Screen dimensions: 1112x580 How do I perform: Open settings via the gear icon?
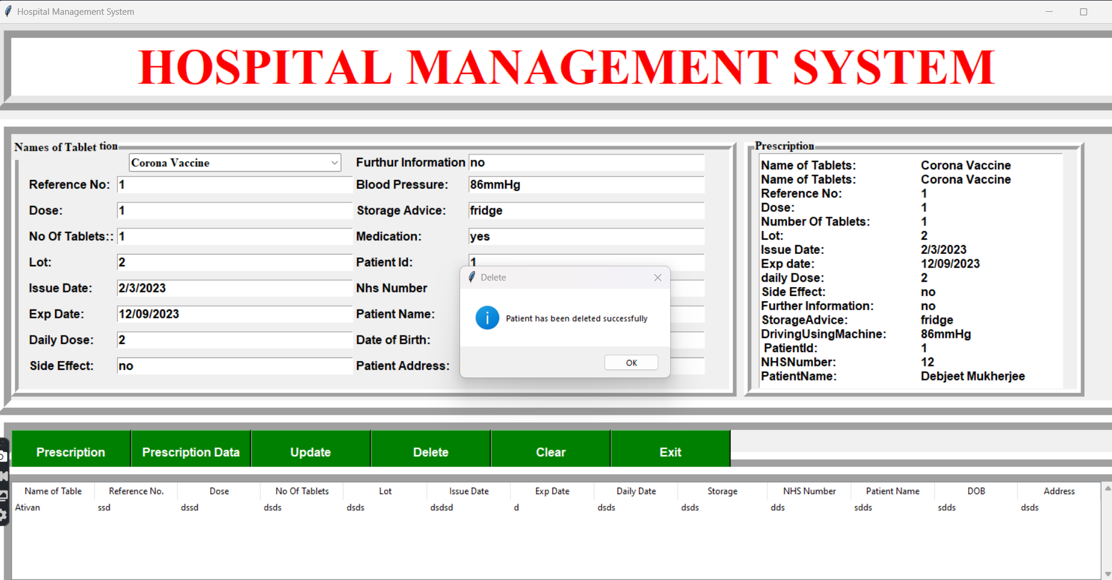click(x=4, y=514)
